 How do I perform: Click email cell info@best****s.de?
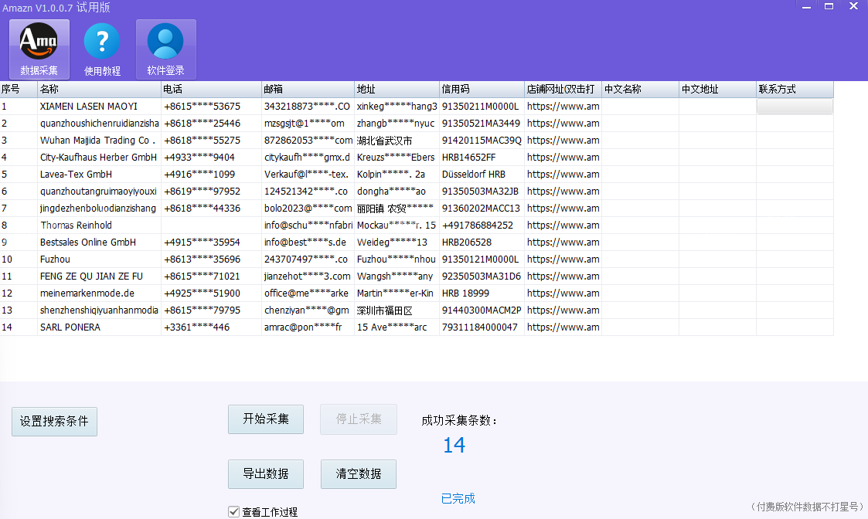pyautogui.click(x=308, y=243)
